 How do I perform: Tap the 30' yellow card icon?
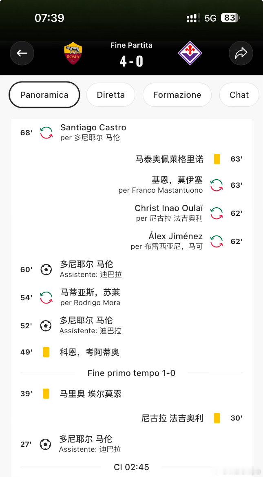[217, 418]
